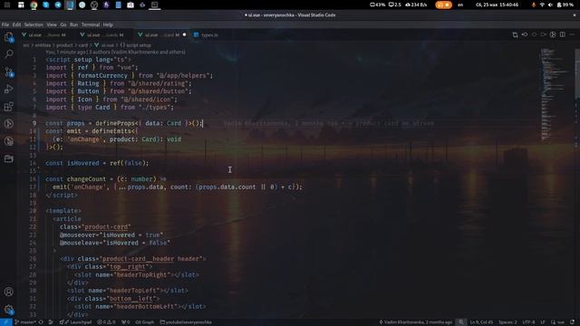Open the Run menu
The height and width of the screenshot is (326, 580).
click(74, 24)
